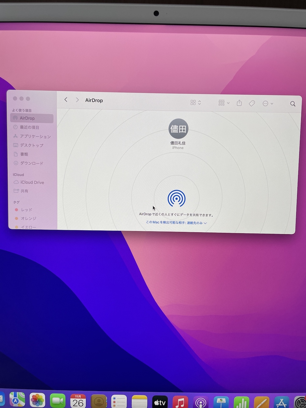Viewport: 306px width, 408px height.
Task: Select AirDrop in the Finder sidebar
Action: coord(32,118)
